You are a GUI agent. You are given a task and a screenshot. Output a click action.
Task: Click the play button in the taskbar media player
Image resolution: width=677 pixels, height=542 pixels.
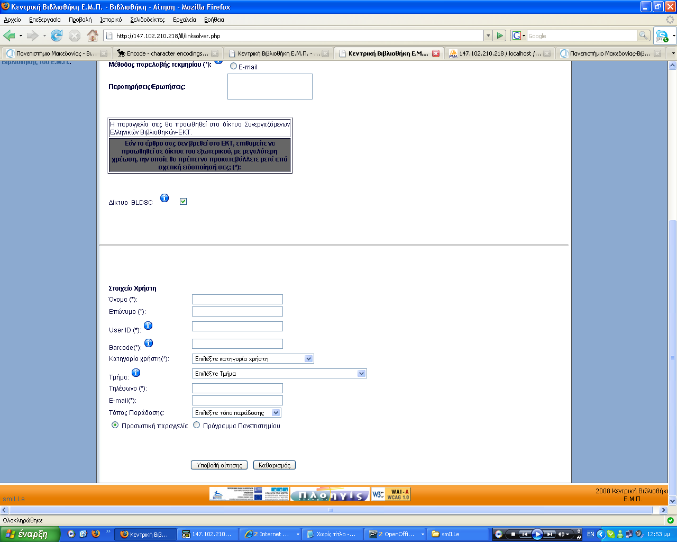(537, 534)
